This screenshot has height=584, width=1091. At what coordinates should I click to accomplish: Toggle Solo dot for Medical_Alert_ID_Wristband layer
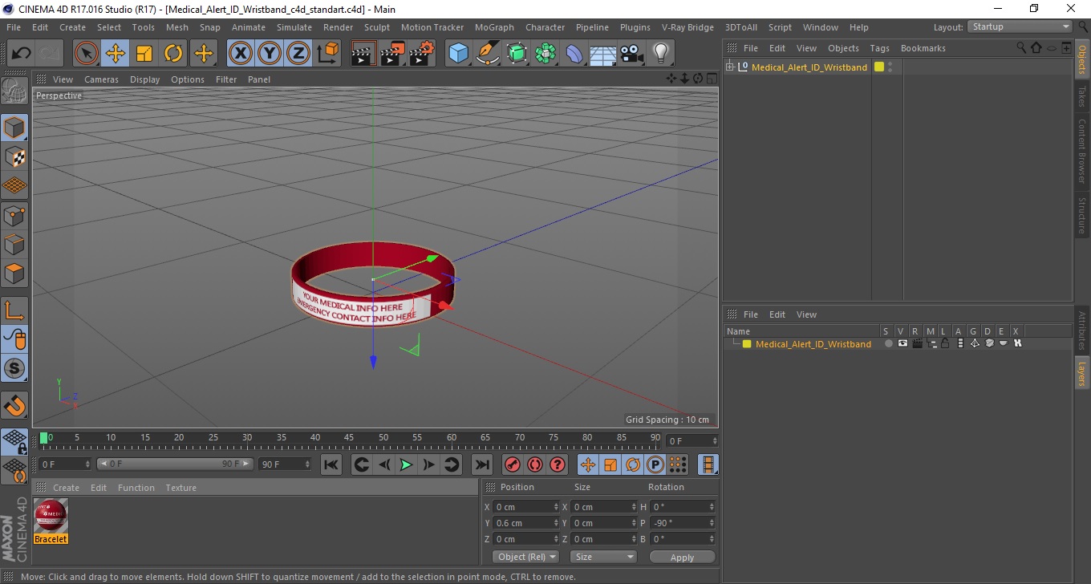[x=888, y=343]
